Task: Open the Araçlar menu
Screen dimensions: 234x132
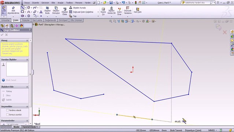Action: click(x=60, y=3)
